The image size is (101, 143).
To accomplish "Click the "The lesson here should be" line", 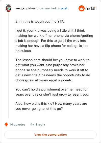I will pos(53,60).
